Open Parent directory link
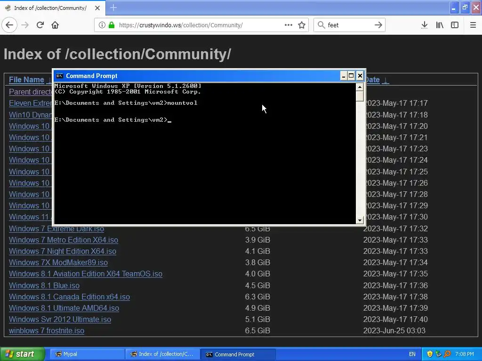Image resolution: width=482 pixels, height=361 pixels. (x=31, y=92)
